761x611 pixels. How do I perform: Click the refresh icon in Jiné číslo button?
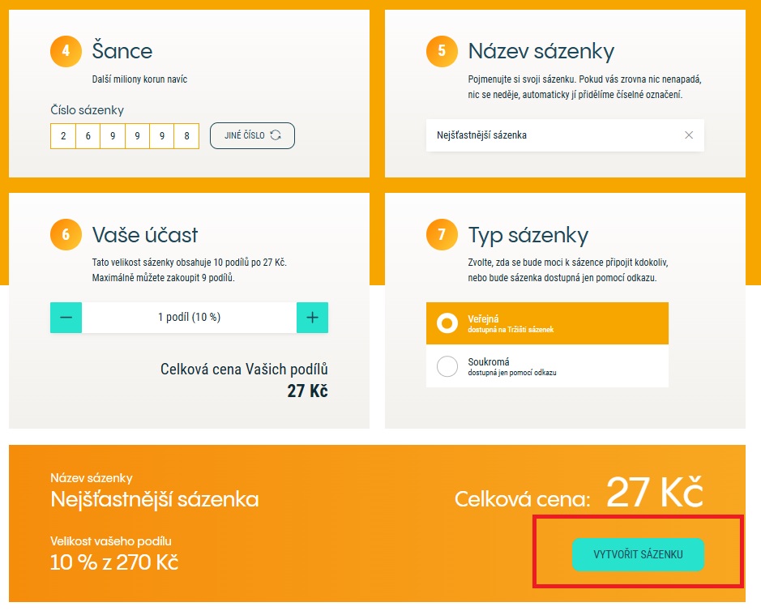pos(276,135)
